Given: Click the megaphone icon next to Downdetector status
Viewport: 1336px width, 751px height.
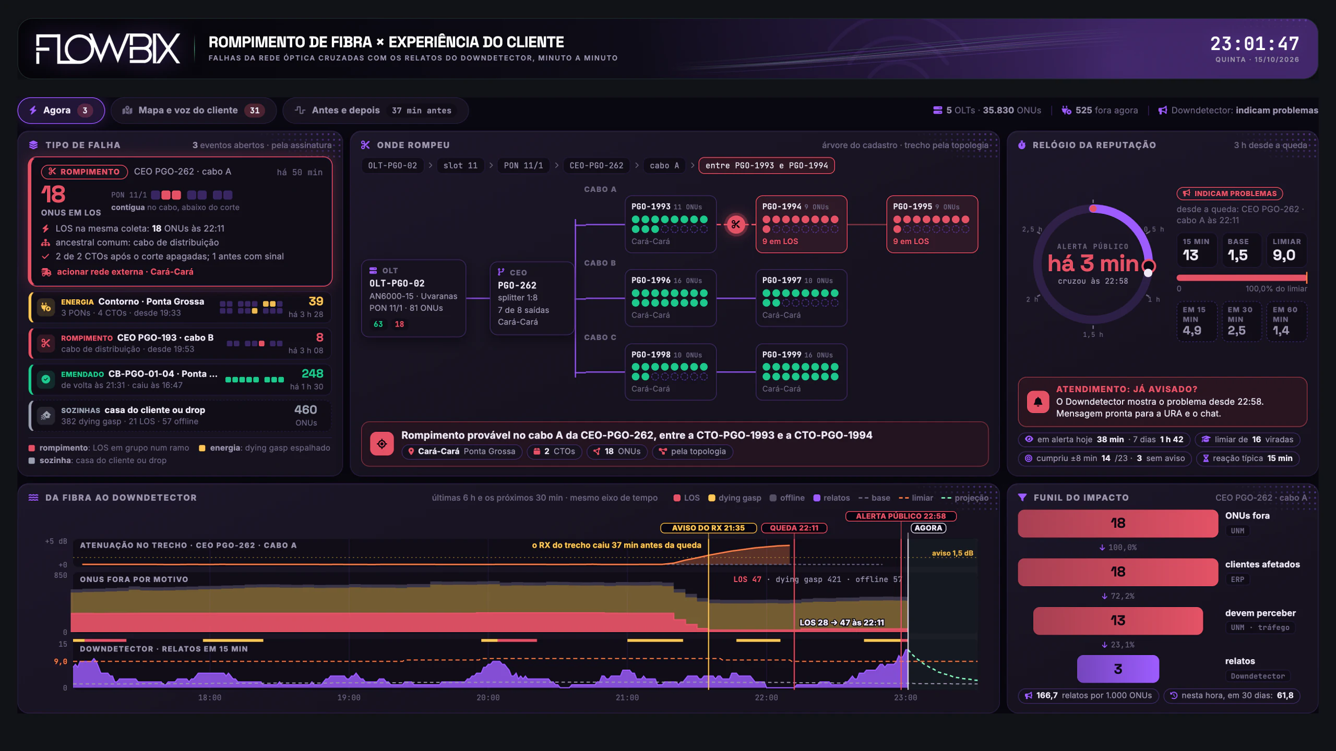Looking at the screenshot, I should point(1163,111).
